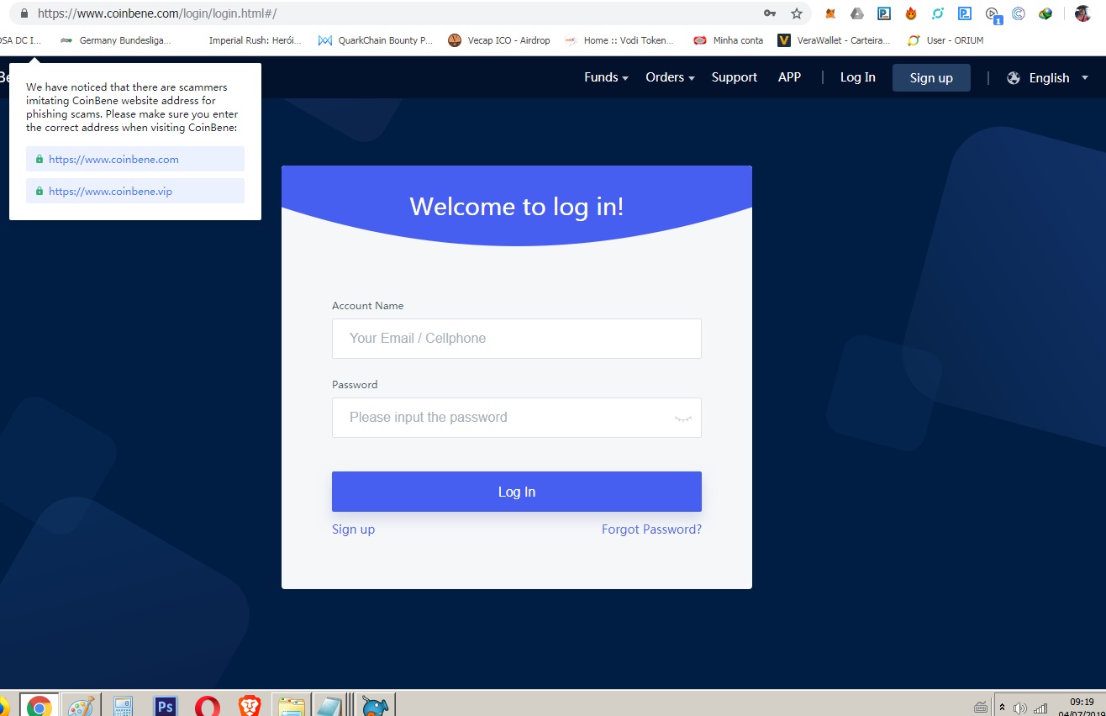Follow the Sign up link below the form
1106x716 pixels.
353,529
